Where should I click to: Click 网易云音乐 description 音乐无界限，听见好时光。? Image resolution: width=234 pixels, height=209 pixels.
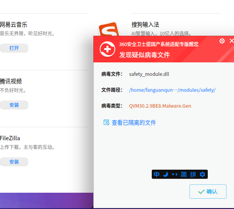[27, 33]
